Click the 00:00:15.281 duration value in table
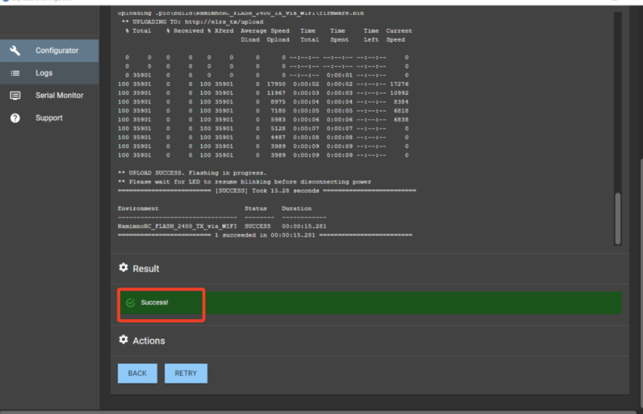Image resolution: width=643 pixels, height=414 pixels. point(304,226)
